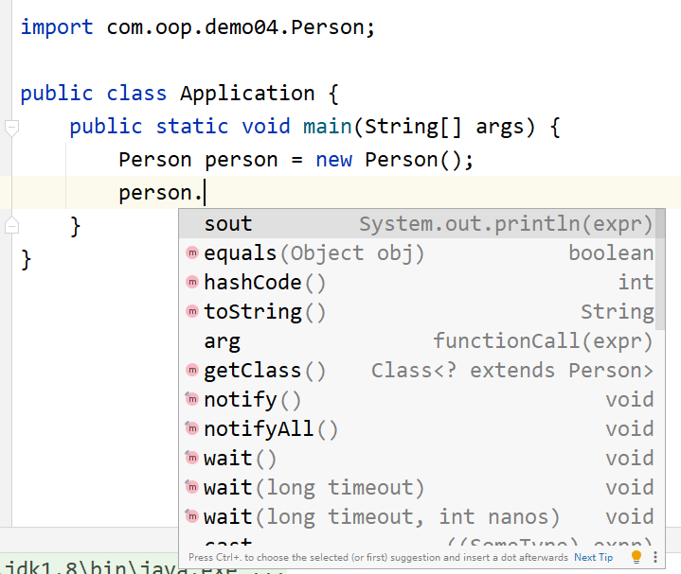Click Class<? extends Person> return type
This screenshot has height=574, width=681.
click(x=512, y=371)
